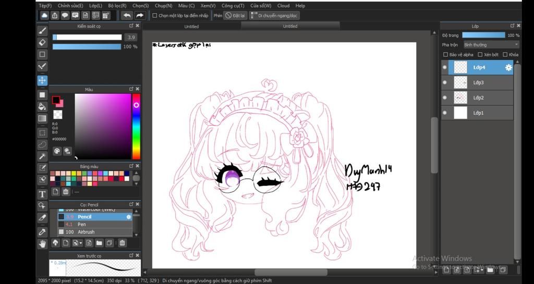This screenshot has height=284, width=534.
Task: Click 'Di chuyển ngang/dọc' button
Action: pos(274,16)
